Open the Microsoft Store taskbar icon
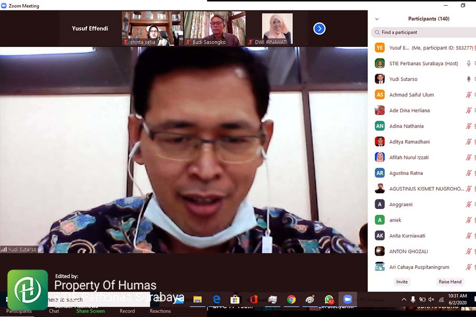This screenshot has width=476, height=317. (x=235, y=300)
